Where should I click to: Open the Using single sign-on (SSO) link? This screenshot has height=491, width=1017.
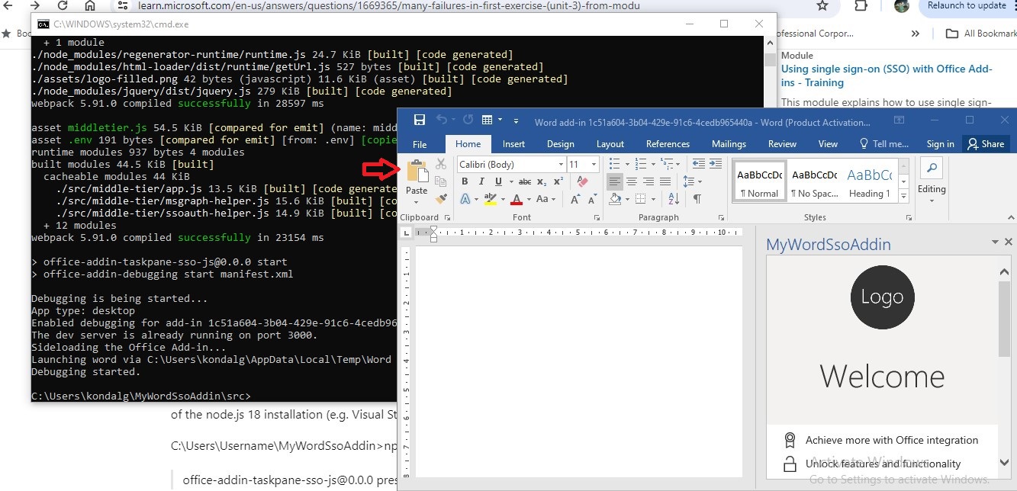pos(887,75)
